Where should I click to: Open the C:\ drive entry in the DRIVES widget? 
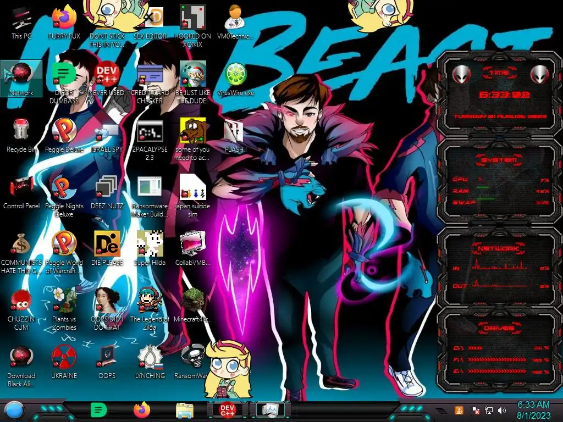click(x=501, y=348)
